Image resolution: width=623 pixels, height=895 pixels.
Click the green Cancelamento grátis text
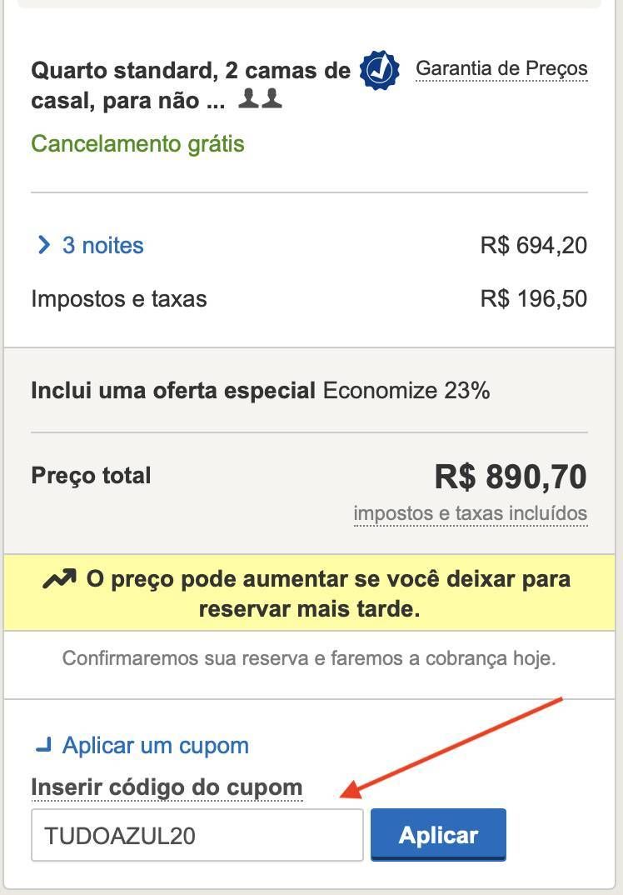[x=137, y=143]
